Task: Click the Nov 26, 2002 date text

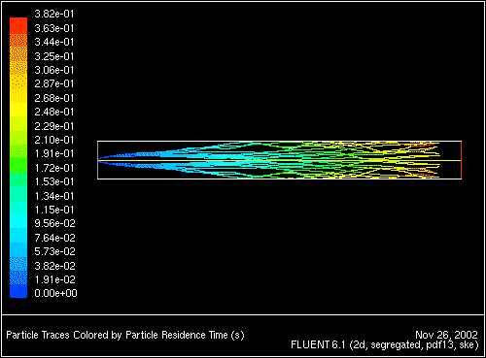Action: point(446,335)
